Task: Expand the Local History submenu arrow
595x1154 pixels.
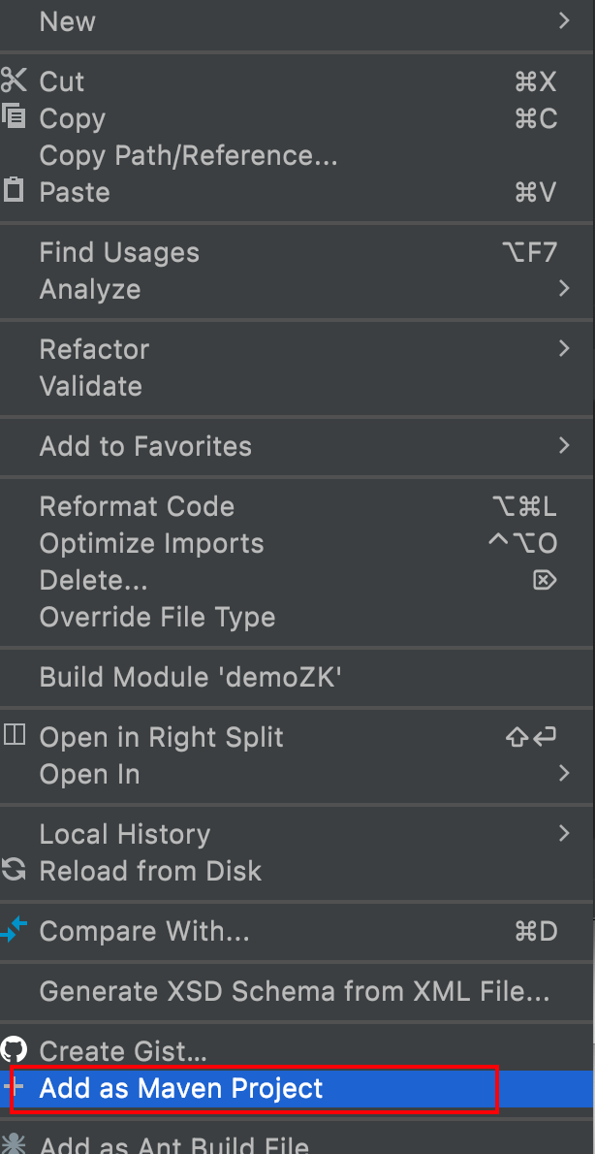Action: tap(564, 834)
